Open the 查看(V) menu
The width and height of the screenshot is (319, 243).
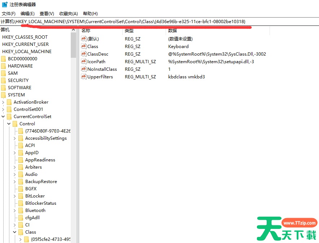[47, 14]
